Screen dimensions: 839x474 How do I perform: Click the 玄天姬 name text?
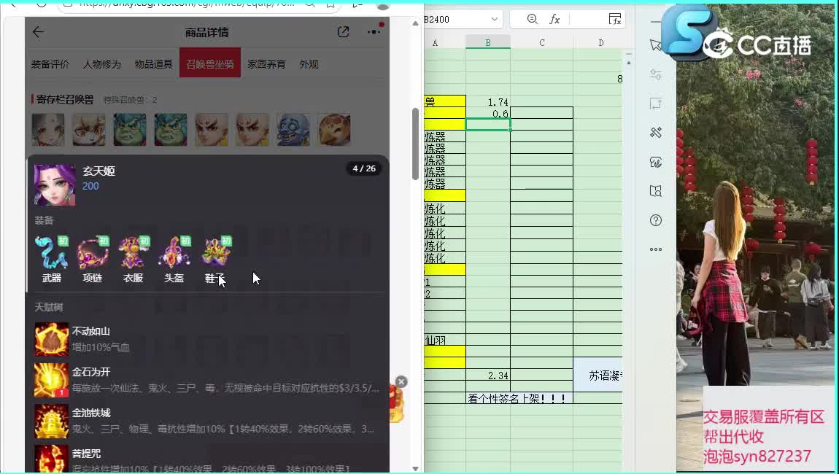(99, 171)
